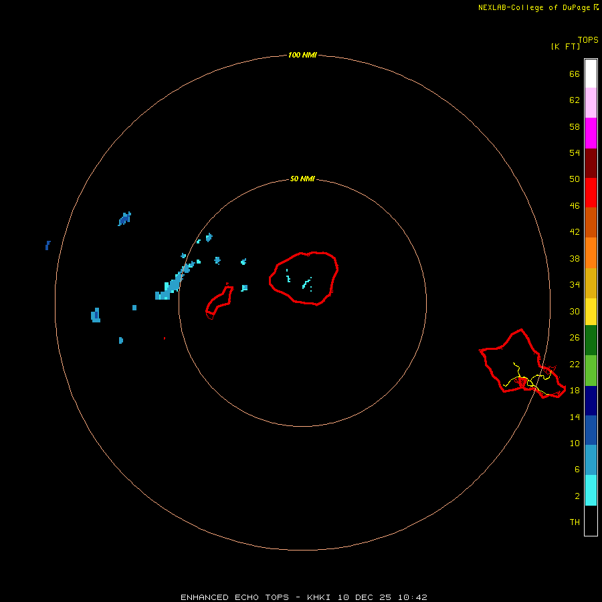Click the '58' legend value
Screen dimensions: 602x602
coord(575,126)
